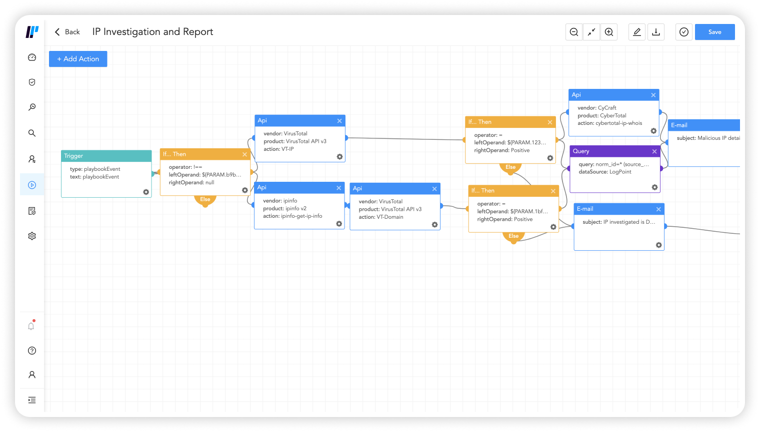Screen dimensions: 760x432
Task: Zoom out the playbook canvas
Action: pos(574,32)
